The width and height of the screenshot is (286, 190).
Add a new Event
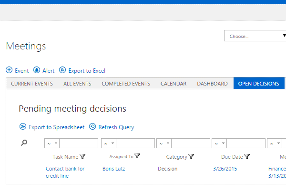click(x=22, y=71)
